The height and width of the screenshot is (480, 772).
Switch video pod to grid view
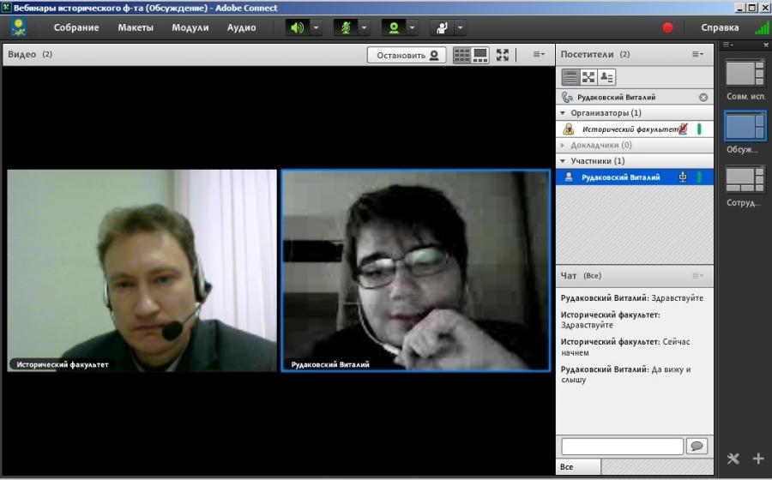tap(461, 55)
